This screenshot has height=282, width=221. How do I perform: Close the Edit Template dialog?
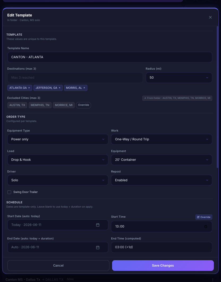point(210,17)
